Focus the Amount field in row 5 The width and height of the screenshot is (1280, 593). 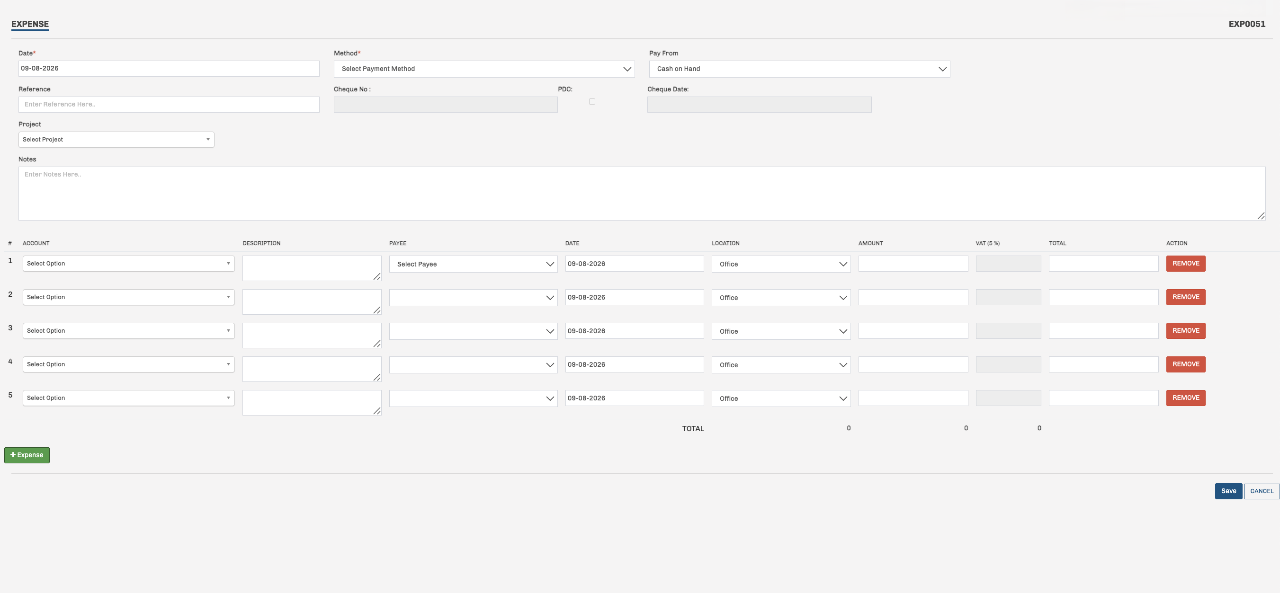(x=913, y=398)
